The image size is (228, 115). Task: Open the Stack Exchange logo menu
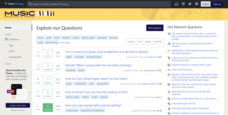point(14,4)
